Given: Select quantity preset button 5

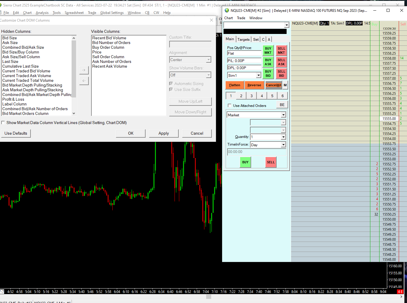Looking at the screenshot, I should pos(272,96).
